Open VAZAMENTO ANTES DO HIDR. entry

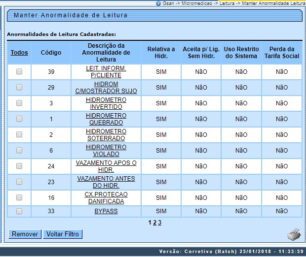106,182
